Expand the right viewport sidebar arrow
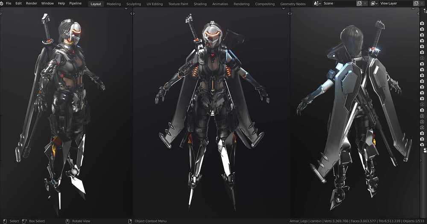Viewport: 427px width, 224px height. tap(418, 14)
